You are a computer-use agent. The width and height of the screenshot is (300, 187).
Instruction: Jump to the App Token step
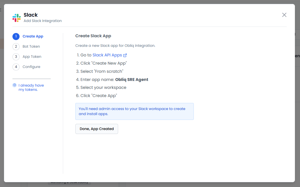[32, 57]
